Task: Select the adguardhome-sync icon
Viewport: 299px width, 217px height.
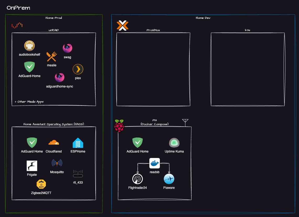Action: tap(59, 78)
